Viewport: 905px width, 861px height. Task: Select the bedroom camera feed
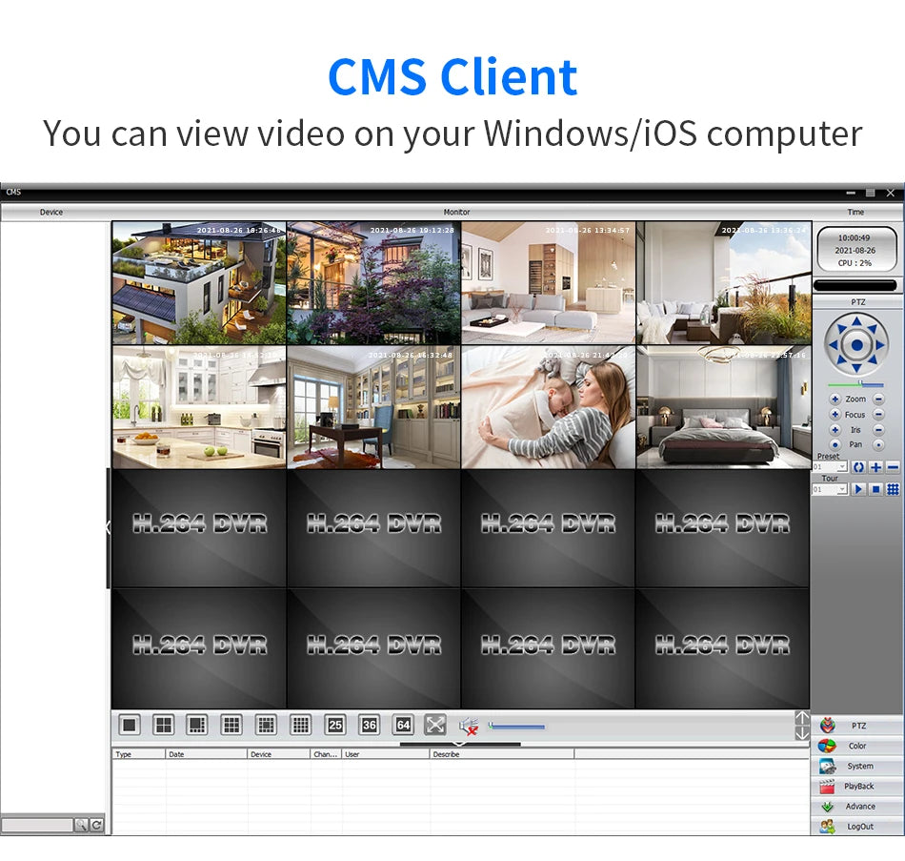[x=724, y=407]
